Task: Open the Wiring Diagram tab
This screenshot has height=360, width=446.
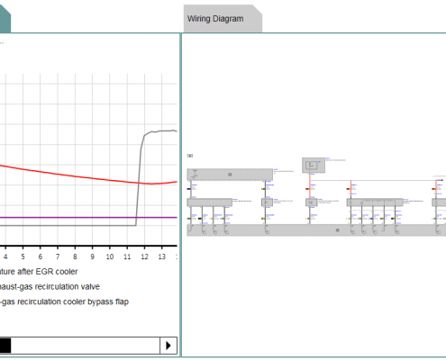Action: [x=223, y=19]
